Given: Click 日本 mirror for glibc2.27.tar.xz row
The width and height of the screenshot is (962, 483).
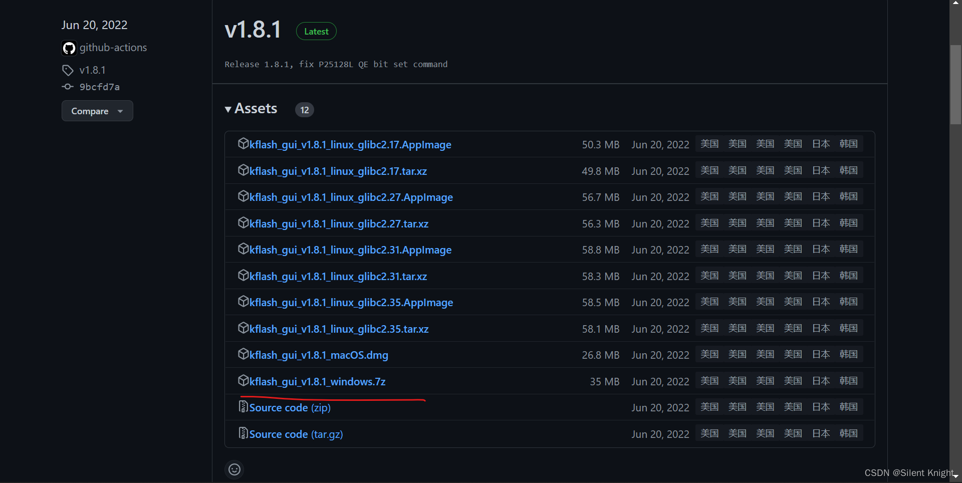Looking at the screenshot, I should click(821, 223).
